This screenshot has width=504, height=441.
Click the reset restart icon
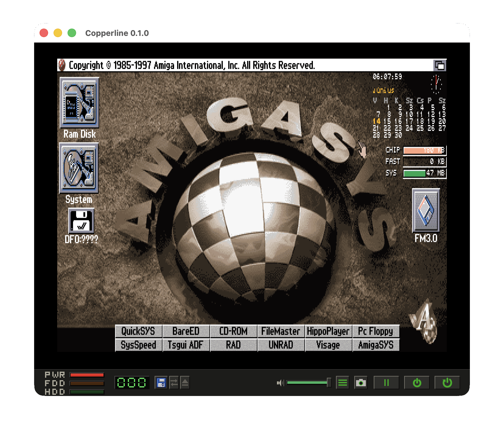click(447, 383)
